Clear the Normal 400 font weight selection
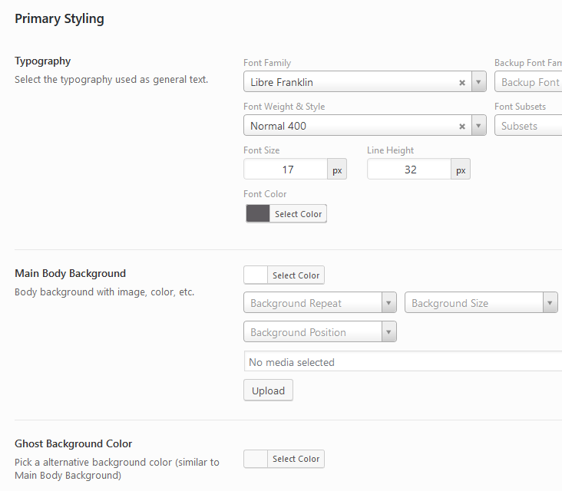 click(x=462, y=127)
